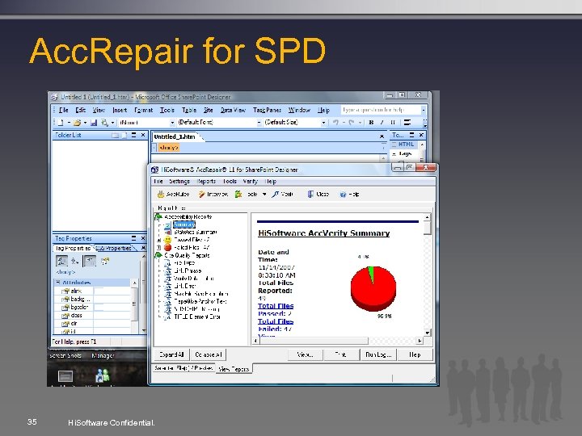
Task: Click the Verify toolbar button in AccRepair
Action: (x=282, y=195)
